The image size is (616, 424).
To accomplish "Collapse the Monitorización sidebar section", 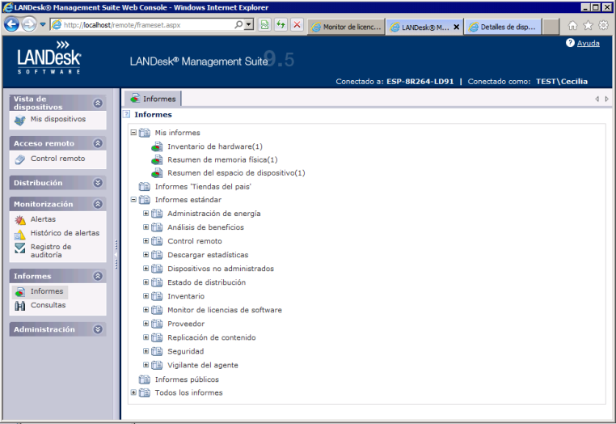I will tap(98, 204).
